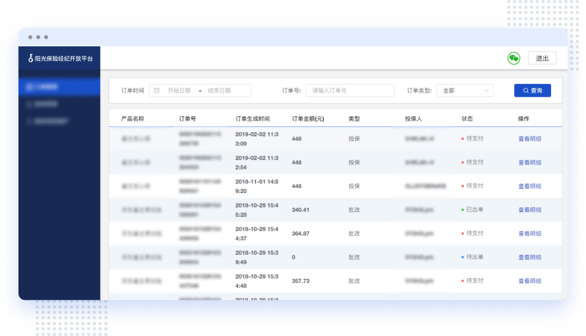Click the 订单生成时间 column header

click(253, 119)
